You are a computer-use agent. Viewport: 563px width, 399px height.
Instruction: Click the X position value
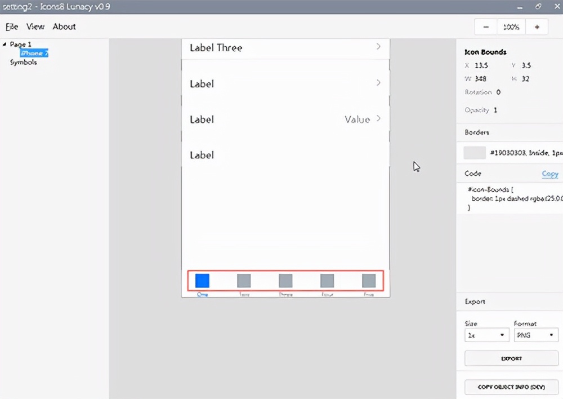coord(481,65)
